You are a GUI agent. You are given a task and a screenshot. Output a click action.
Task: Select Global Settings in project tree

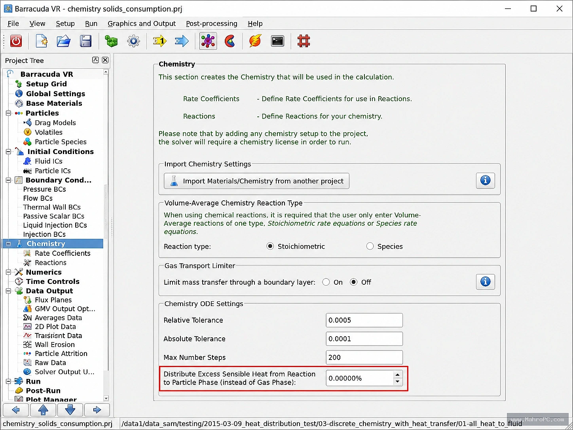coord(55,94)
